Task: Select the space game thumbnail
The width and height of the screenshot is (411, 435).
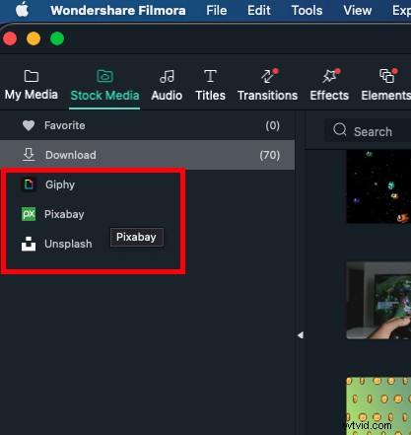Action: (x=378, y=186)
